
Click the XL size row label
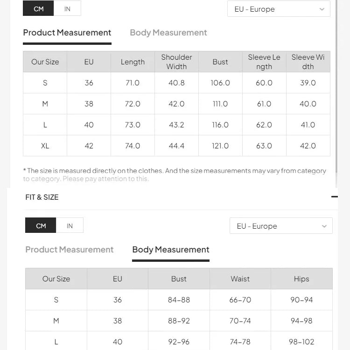point(45,146)
